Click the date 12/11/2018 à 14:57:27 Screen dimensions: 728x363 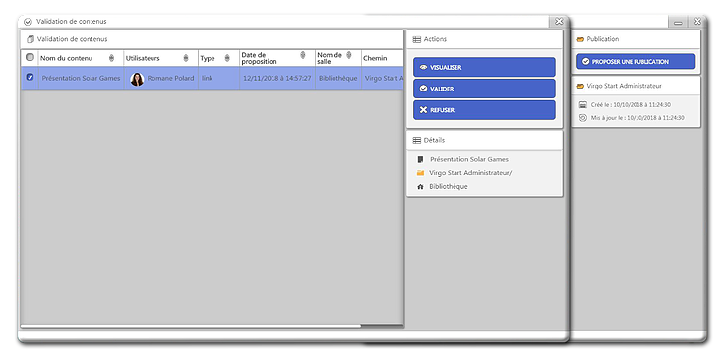[277, 78]
